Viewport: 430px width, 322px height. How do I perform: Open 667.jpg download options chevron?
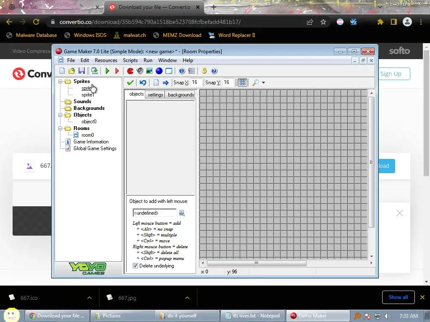pos(187,298)
